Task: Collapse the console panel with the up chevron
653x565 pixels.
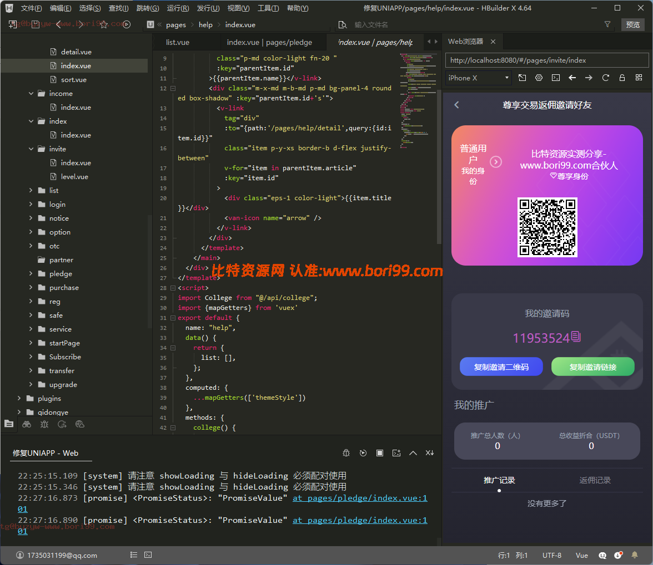Action: click(413, 453)
